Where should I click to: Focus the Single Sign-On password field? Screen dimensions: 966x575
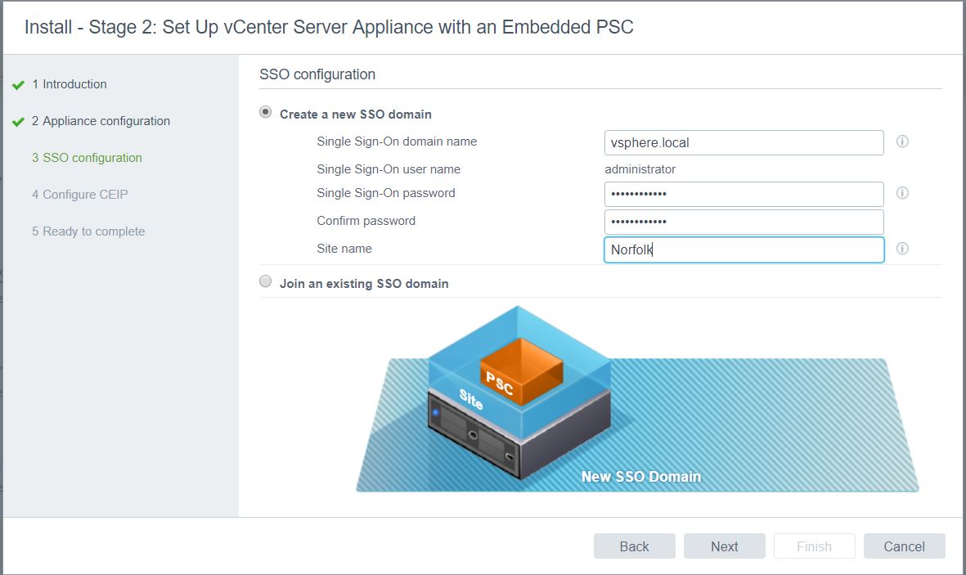click(744, 194)
